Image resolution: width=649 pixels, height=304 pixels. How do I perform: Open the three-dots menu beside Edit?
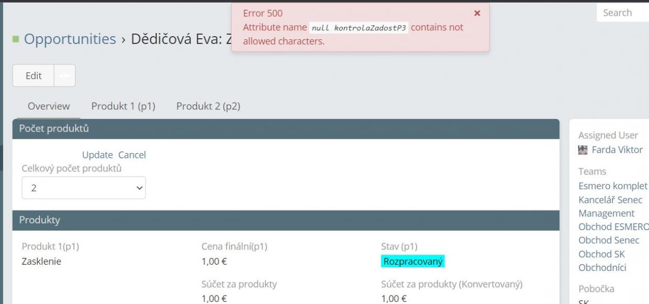(x=64, y=75)
